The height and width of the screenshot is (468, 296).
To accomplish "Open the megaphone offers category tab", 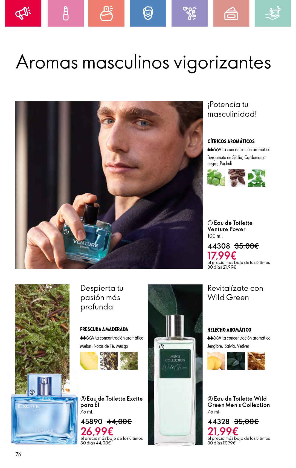I will click(23, 13).
